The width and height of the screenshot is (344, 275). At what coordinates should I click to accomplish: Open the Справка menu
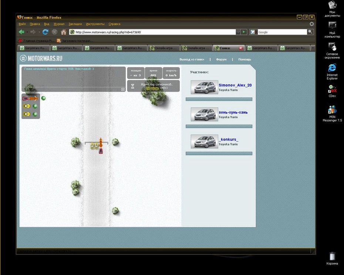pos(114,24)
